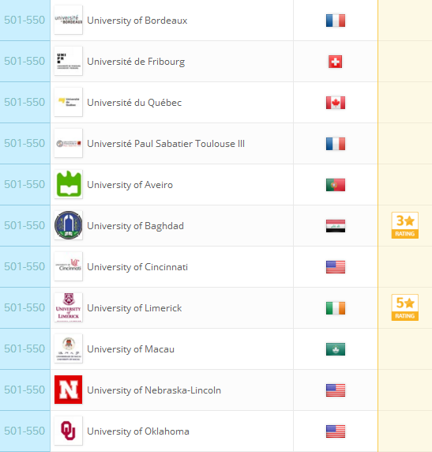The image size is (432, 452).
Task: Click the Macau flag icon
Action: (336, 349)
